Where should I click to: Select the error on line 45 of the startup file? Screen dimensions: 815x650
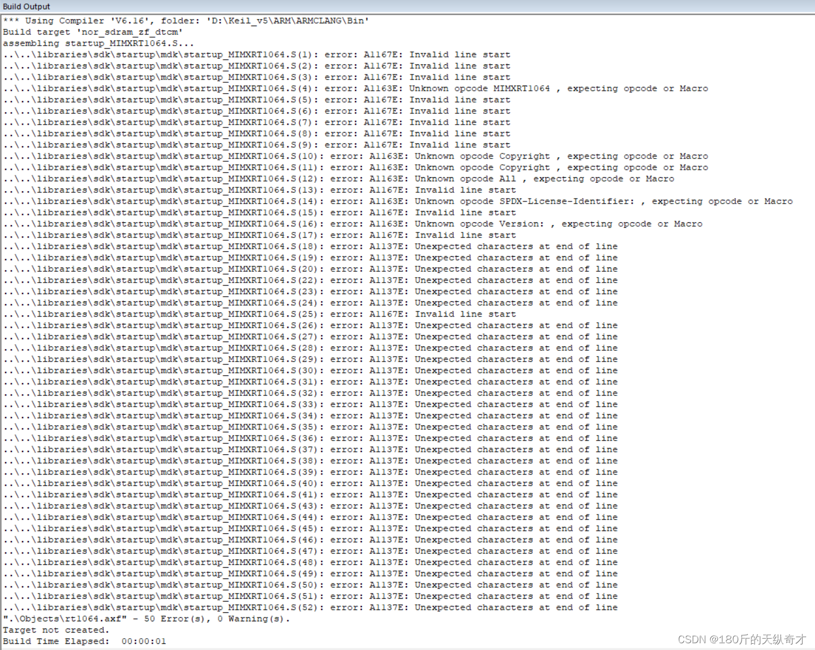pyautogui.click(x=310, y=528)
